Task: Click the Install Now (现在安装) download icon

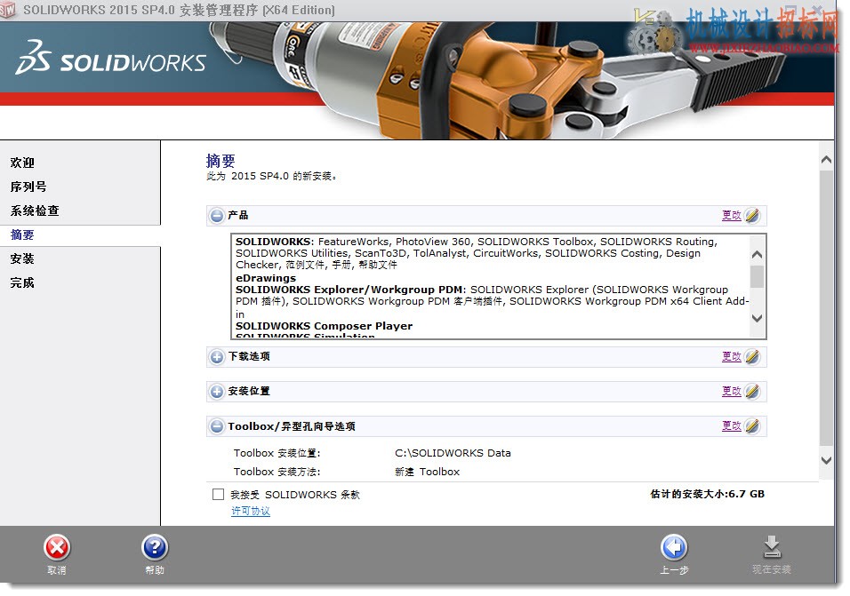Action: 772,547
